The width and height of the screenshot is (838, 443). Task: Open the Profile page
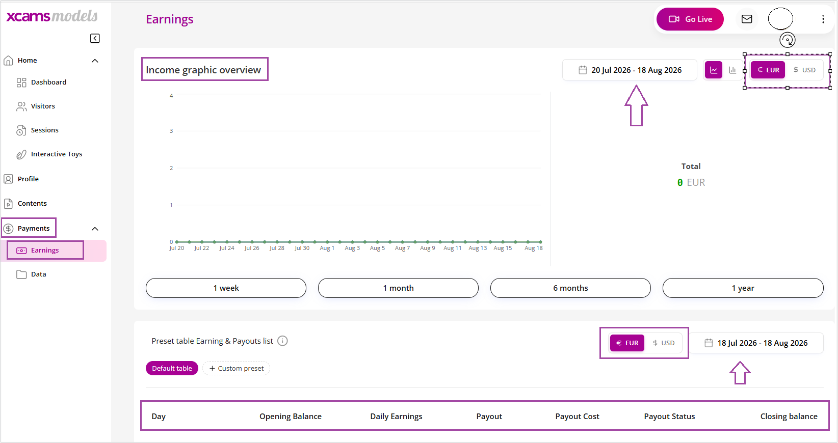pos(28,179)
